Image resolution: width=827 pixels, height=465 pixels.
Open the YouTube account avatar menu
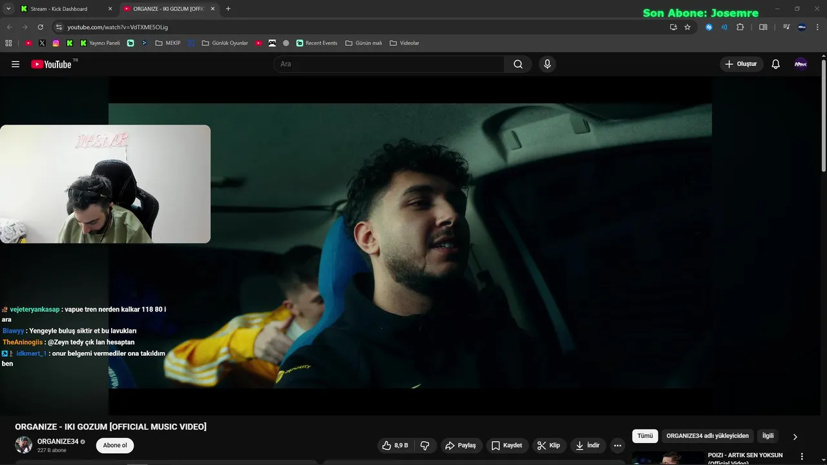[801, 64]
